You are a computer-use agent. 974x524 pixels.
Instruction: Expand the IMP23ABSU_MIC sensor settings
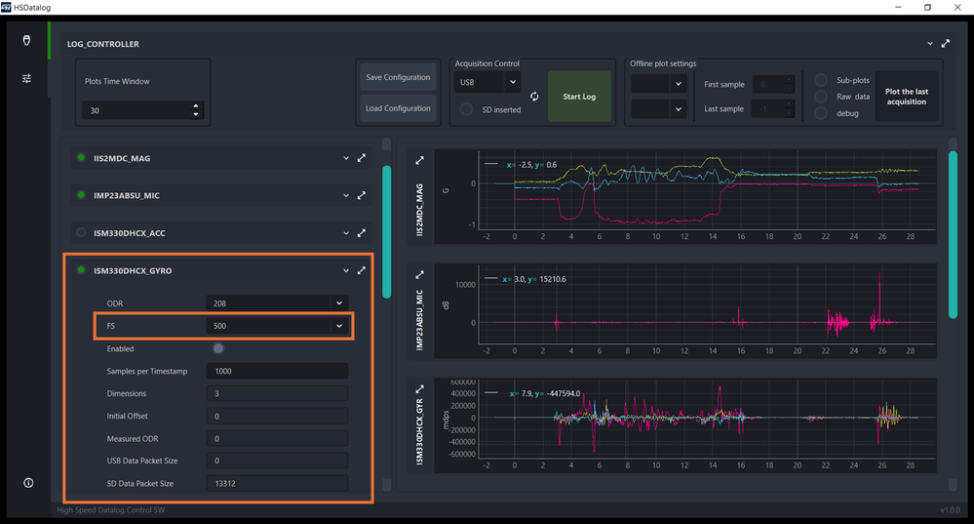(346, 195)
